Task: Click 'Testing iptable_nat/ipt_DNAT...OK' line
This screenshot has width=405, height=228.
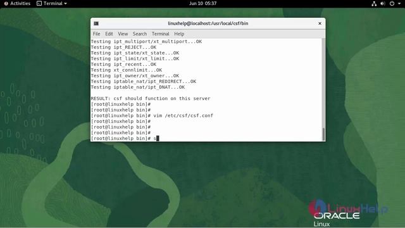Action: pos(138,87)
